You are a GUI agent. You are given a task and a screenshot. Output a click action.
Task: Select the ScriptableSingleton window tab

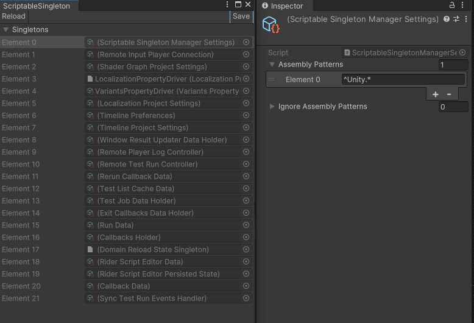coord(37,5)
